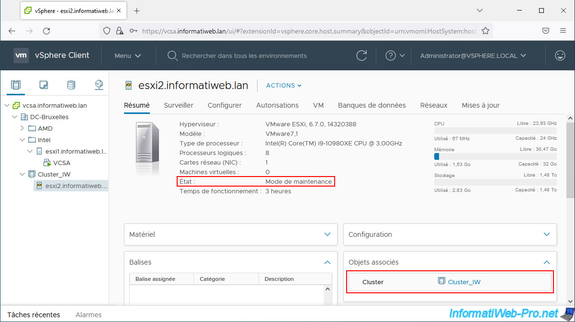Collapse the Cluster_IW tree node
Viewport: 575px width, 322px height.
tap(22, 174)
